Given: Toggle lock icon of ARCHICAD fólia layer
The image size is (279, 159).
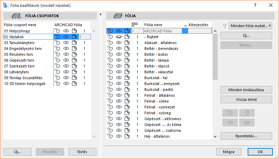Looking at the screenshot, I should (110, 31).
